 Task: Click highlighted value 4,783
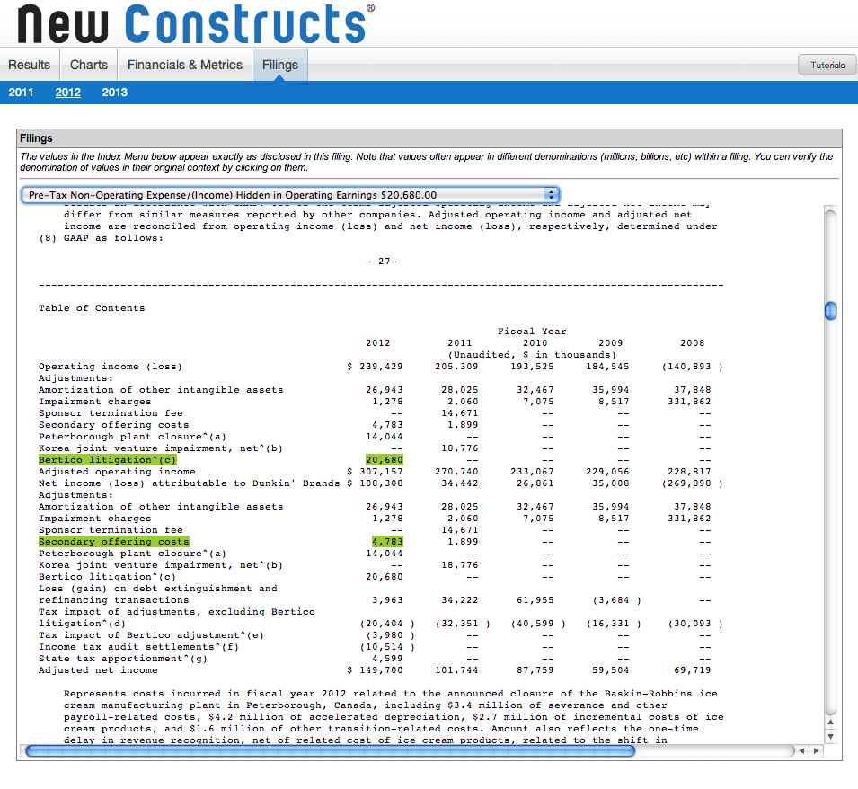point(387,542)
